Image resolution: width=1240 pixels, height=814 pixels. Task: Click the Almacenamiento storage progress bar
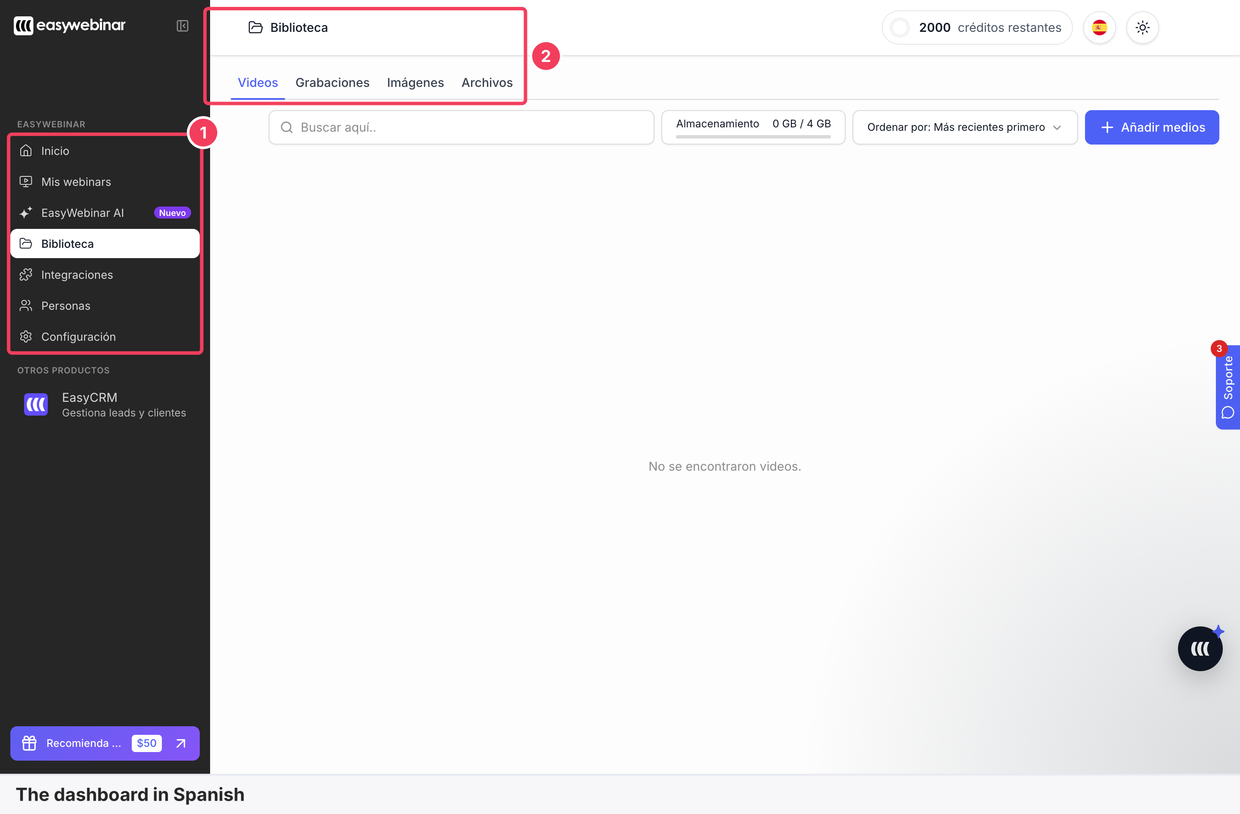pyautogui.click(x=753, y=137)
